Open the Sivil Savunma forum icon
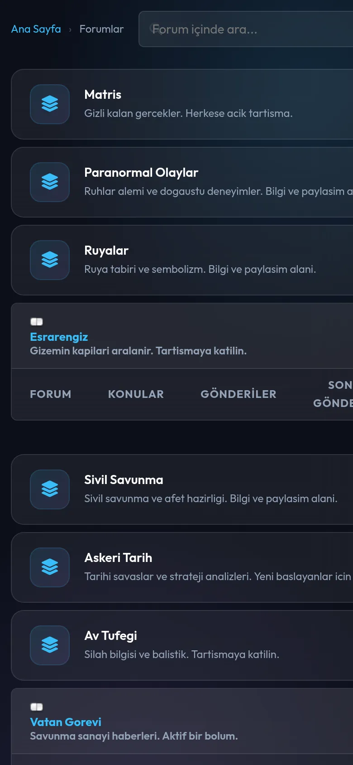The height and width of the screenshot is (765, 353). [x=50, y=489]
